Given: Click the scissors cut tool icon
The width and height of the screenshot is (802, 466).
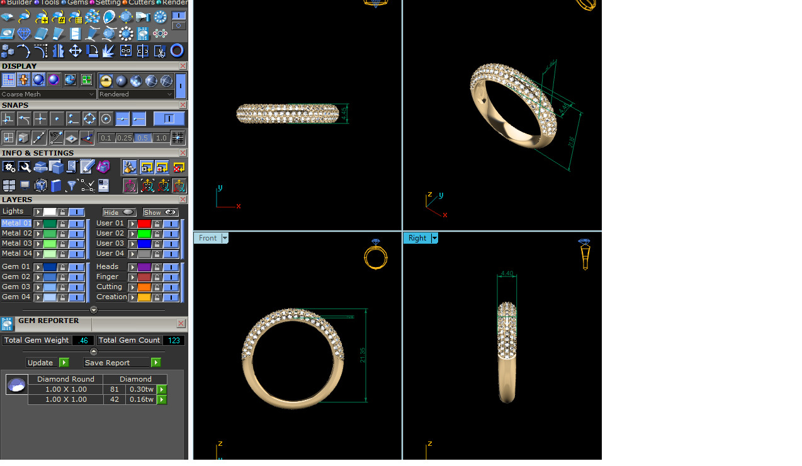Looking at the screenshot, I should tap(160, 51).
